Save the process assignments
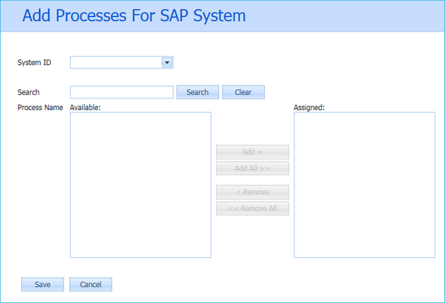This screenshot has height=303, width=445. (42, 285)
